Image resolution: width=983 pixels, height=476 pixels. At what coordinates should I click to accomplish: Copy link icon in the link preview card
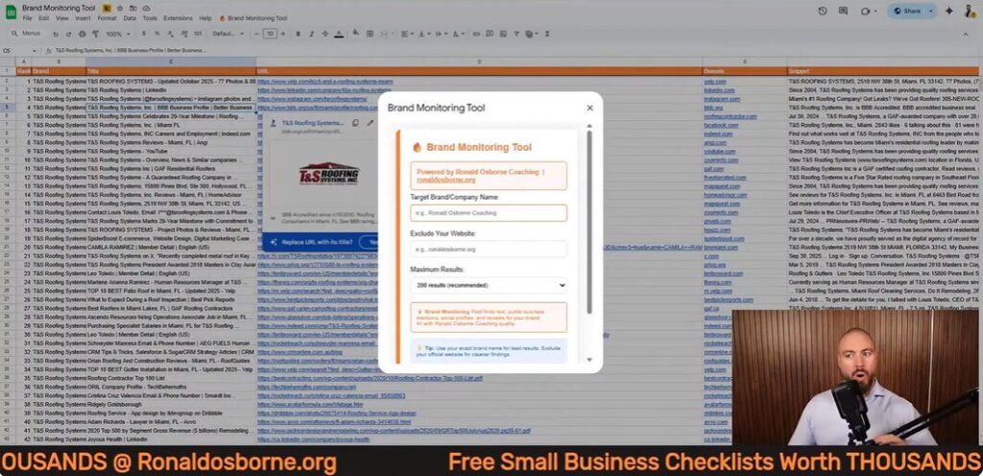click(x=355, y=124)
